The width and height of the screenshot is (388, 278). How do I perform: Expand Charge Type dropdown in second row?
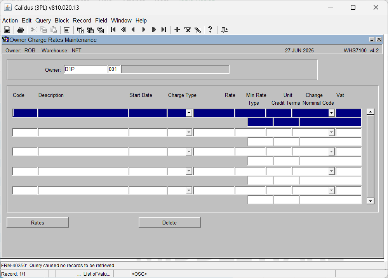(x=189, y=133)
